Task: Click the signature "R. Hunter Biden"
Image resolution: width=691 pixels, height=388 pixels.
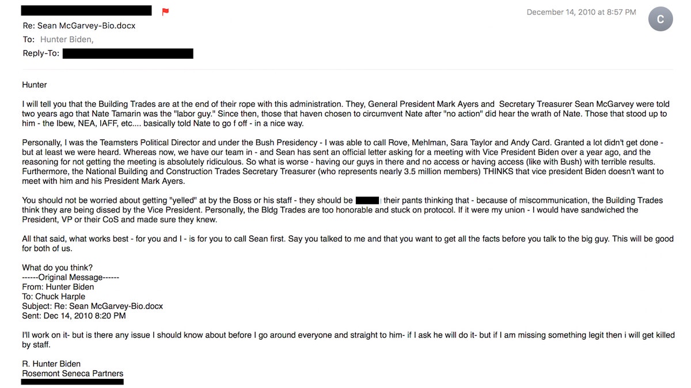Action: (x=51, y=364)
